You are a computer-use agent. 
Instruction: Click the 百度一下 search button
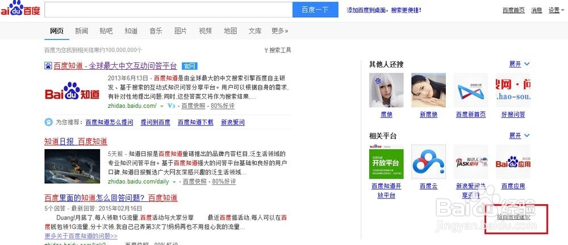(315, 10)
